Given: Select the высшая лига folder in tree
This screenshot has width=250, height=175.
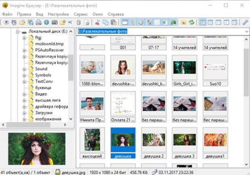Looking at the screenshot, I should point(48,100).
